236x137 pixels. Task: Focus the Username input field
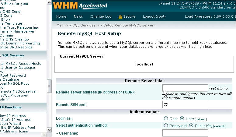pos(185,133)
